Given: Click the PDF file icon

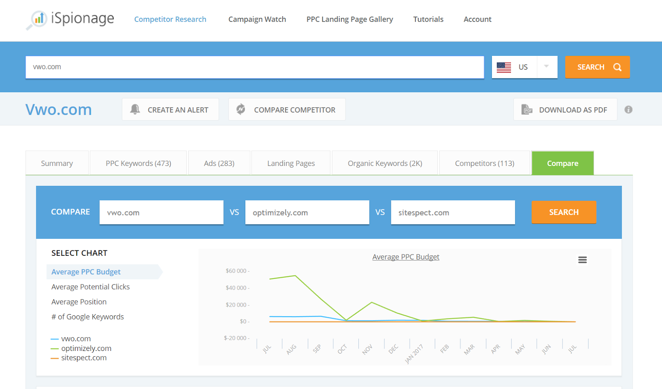Looking at the screenshot, I should (527, 109).
